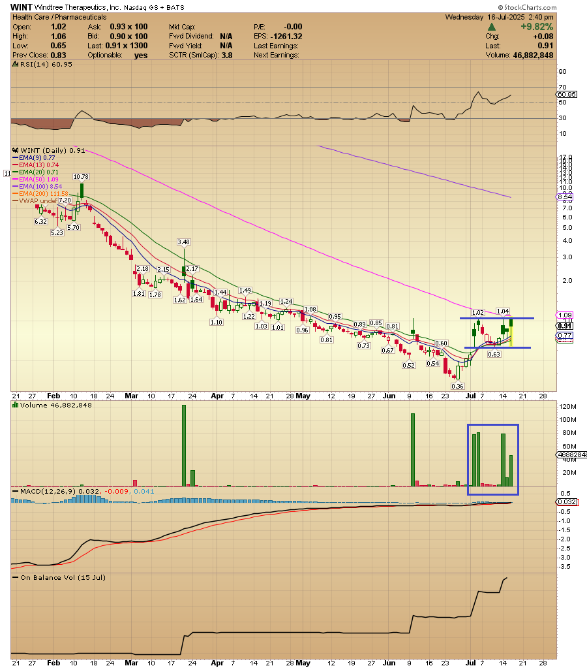Click the 3.48 March spike price label
Viewport: 587px width, 668px height.
point(183,242)
